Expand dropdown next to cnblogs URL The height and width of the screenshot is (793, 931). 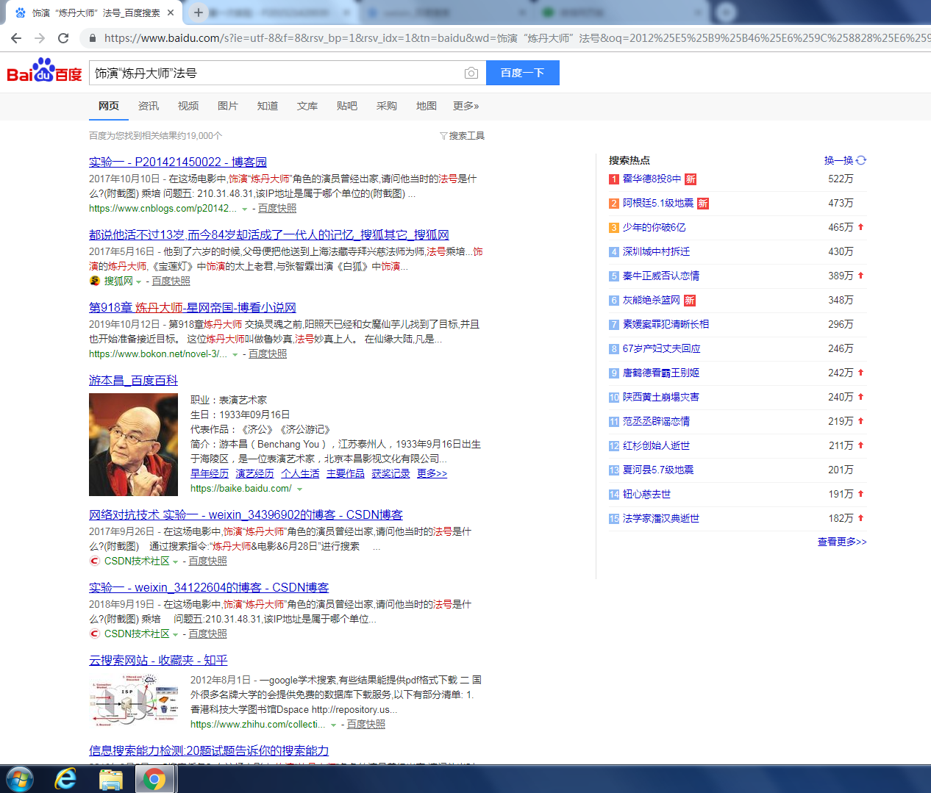pos(245,209)
